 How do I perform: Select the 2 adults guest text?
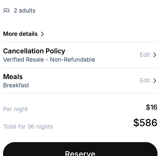point(25,11)
